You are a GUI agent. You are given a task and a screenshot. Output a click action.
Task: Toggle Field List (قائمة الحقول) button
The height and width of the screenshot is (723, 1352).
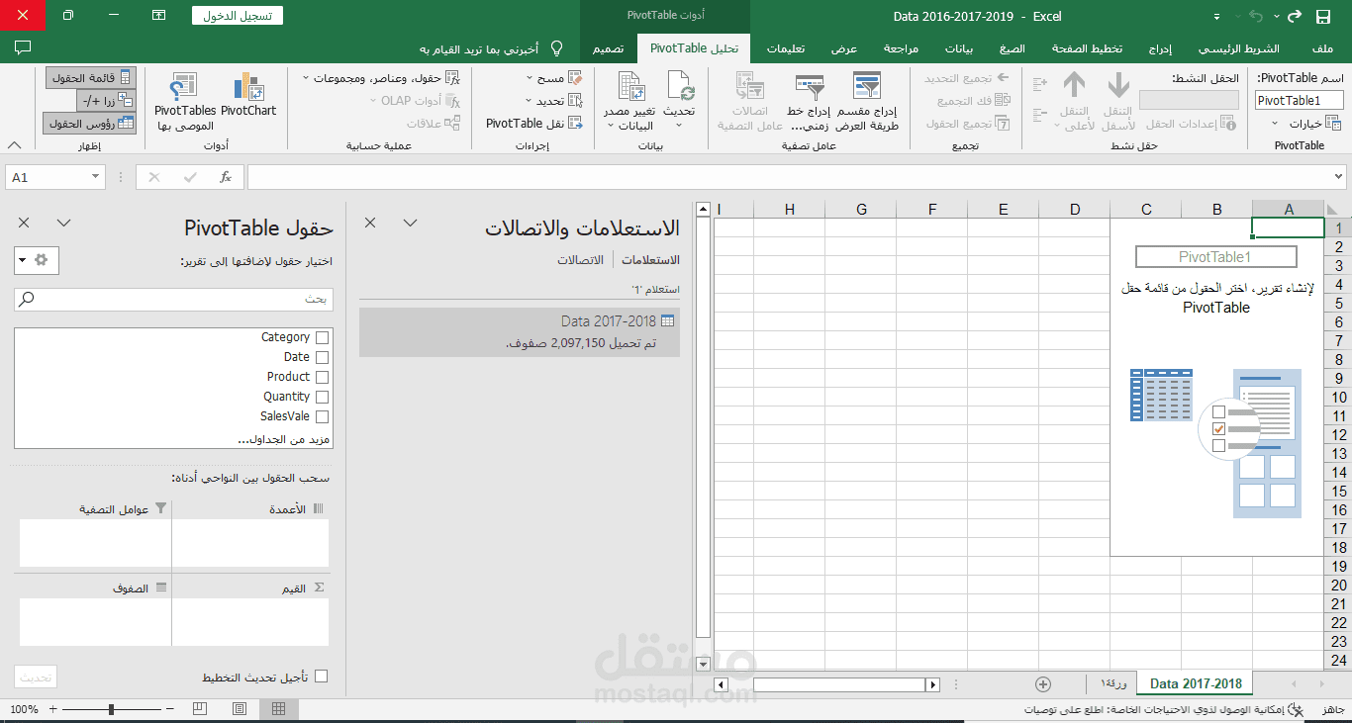coord(91,78)
